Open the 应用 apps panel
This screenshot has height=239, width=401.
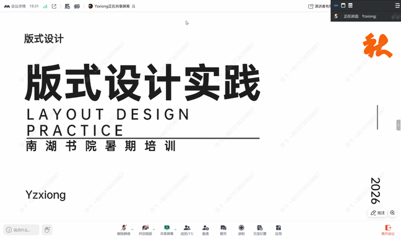click(278, 230)
